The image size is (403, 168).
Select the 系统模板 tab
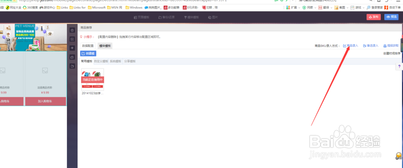(x=115, y=61)
